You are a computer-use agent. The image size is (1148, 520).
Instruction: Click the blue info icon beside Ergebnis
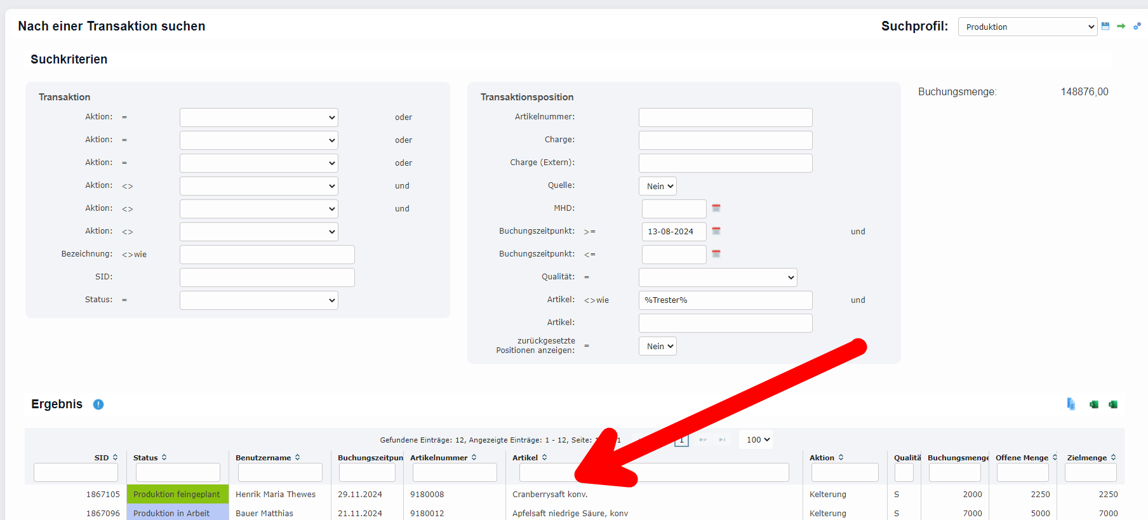(98, 404)
